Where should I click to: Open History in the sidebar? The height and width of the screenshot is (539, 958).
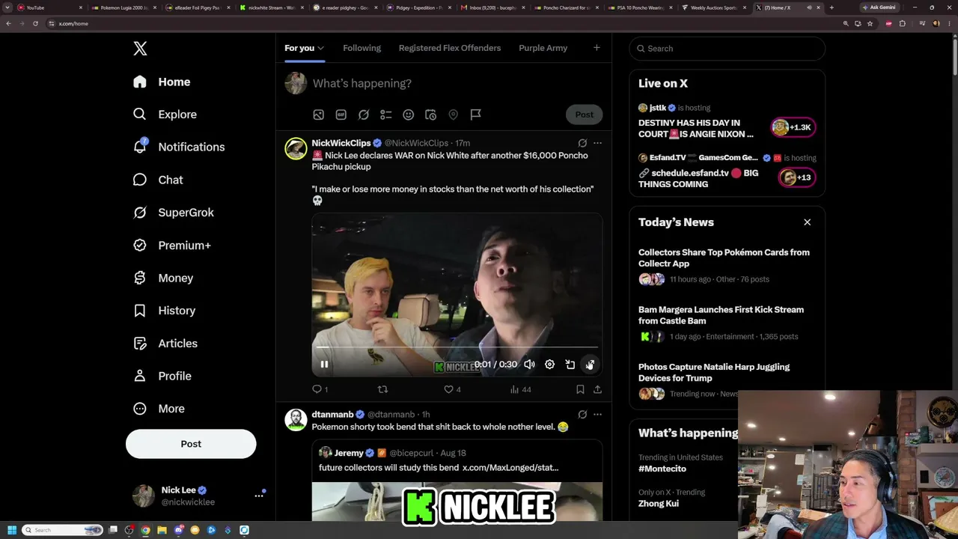(x=165, y=311)
